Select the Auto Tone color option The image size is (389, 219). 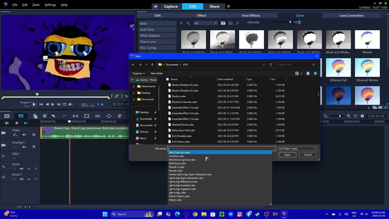pyautogui.click(x=157, y=30)
